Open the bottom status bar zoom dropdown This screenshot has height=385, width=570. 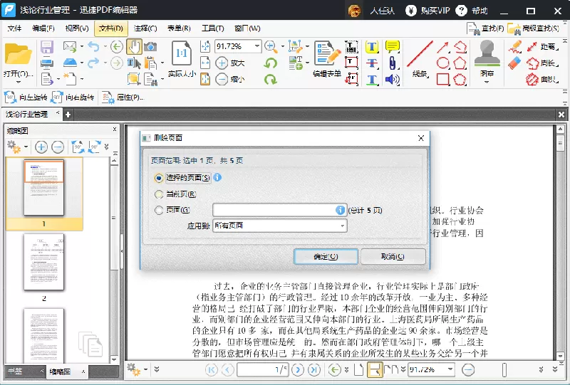coord(450,369)
